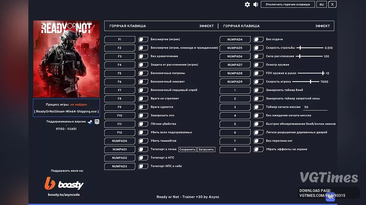The image size is (366, 205).
Task: Open boosty.to/asynccode link
Action: tap(64, 195)
